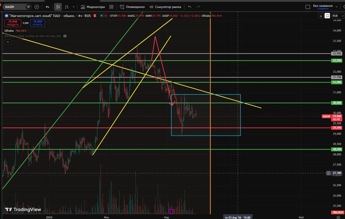
Task: Toggle the MA Ribbon indicator visibility eye
Action: [65, 36]
